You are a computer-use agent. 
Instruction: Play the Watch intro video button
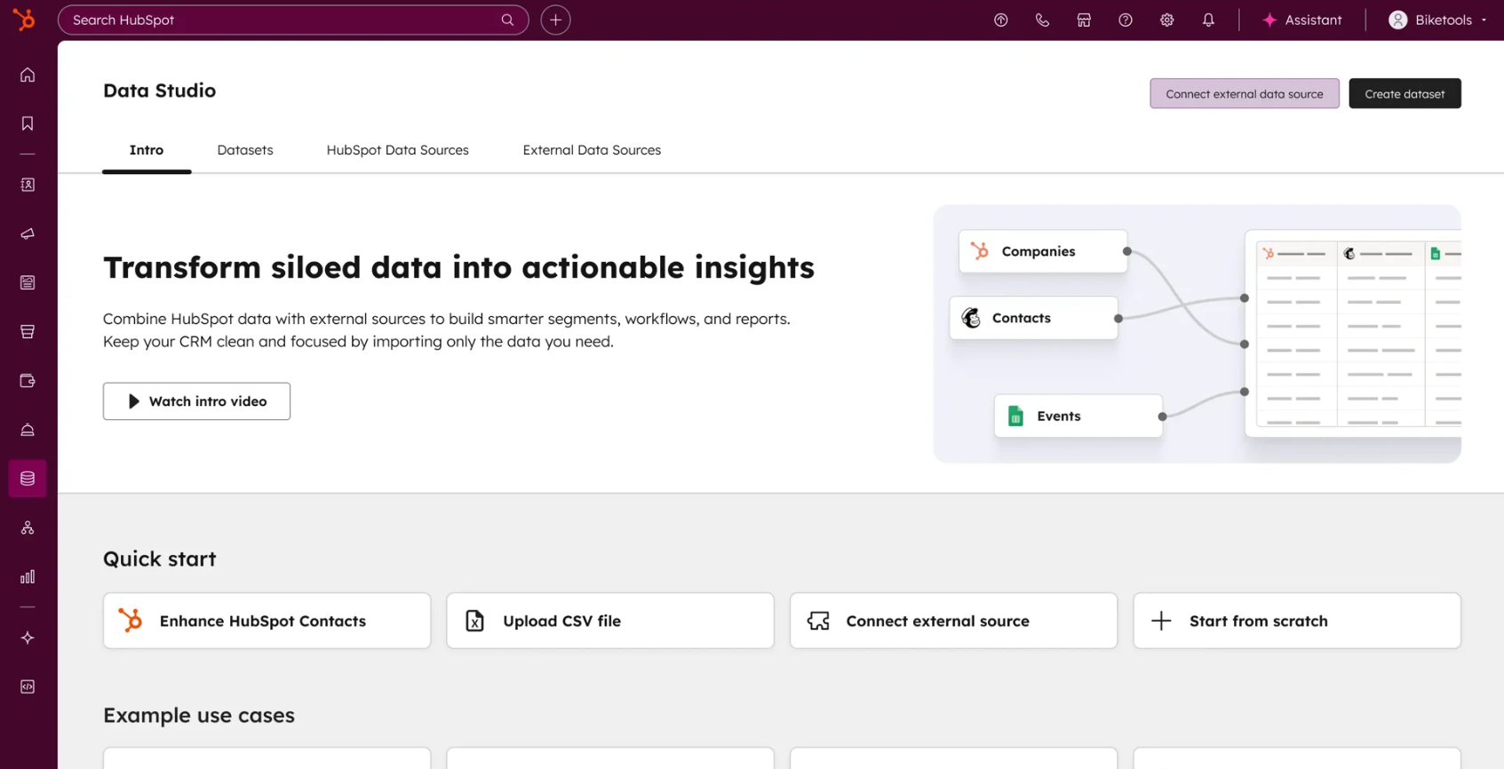pyautogui.click(x=196, y=401)
